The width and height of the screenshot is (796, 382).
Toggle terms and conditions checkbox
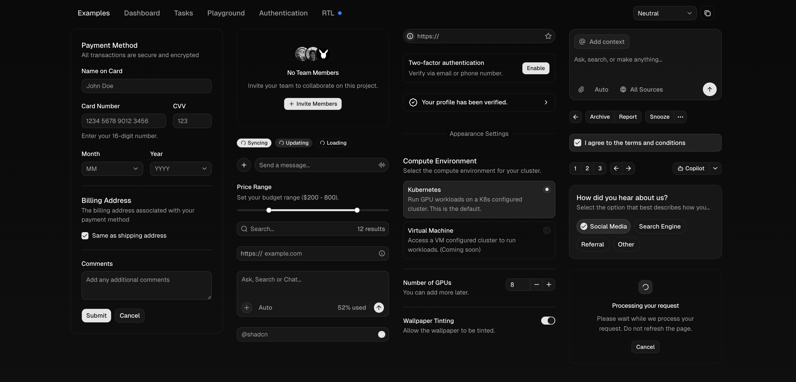click(578, 143)
